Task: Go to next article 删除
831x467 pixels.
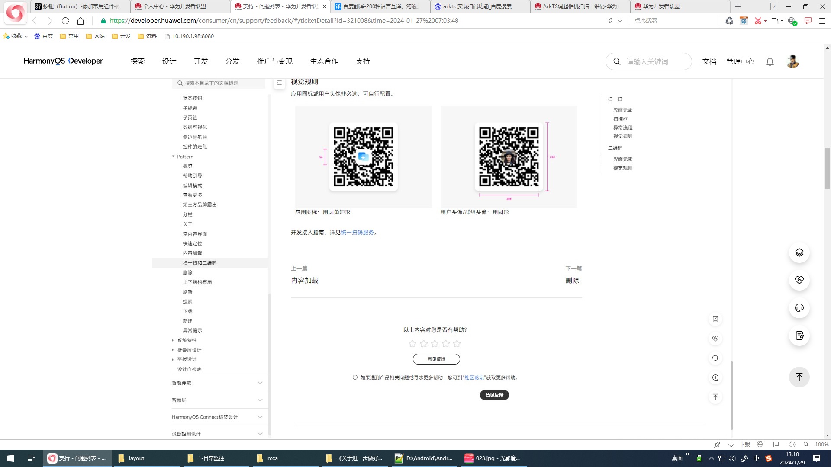Action: (572, 281)
